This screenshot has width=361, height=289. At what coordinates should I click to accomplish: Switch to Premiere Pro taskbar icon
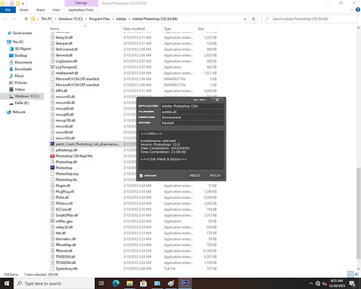[x=184, y=283]
